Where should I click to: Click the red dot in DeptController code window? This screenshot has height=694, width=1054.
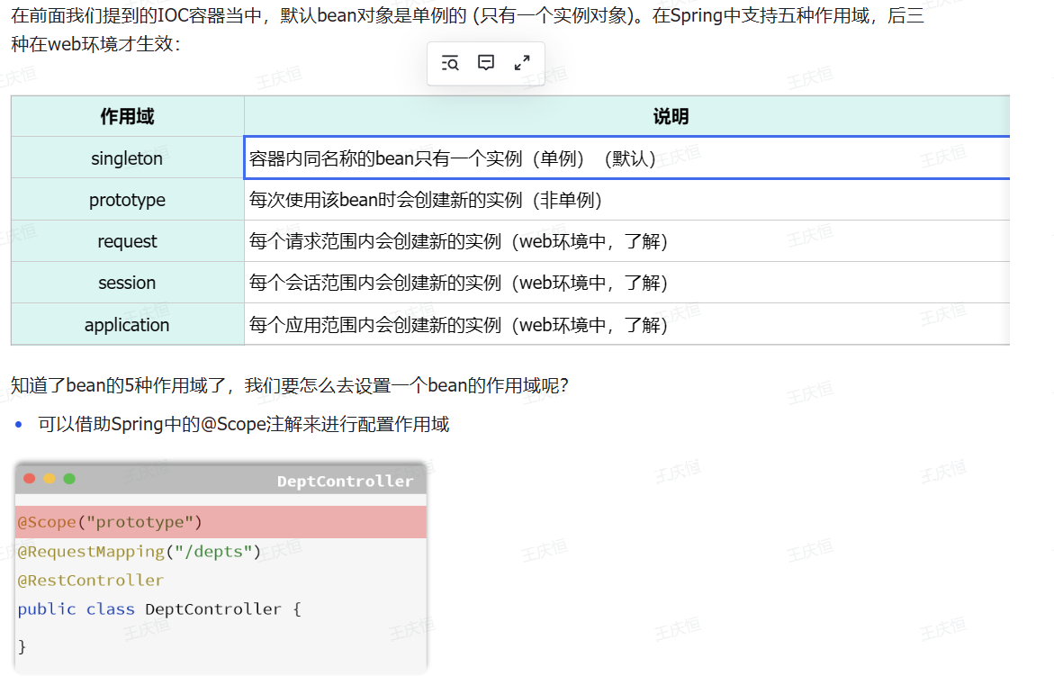pos(30,479)
